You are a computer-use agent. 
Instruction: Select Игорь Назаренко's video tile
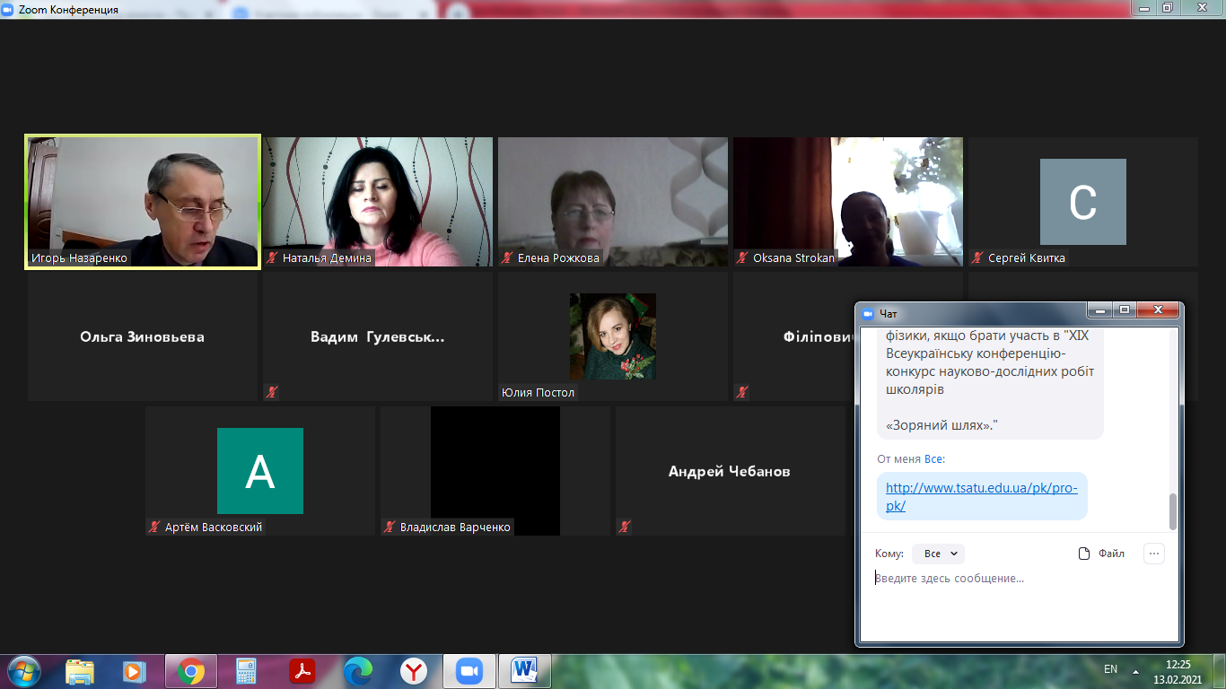144,202
